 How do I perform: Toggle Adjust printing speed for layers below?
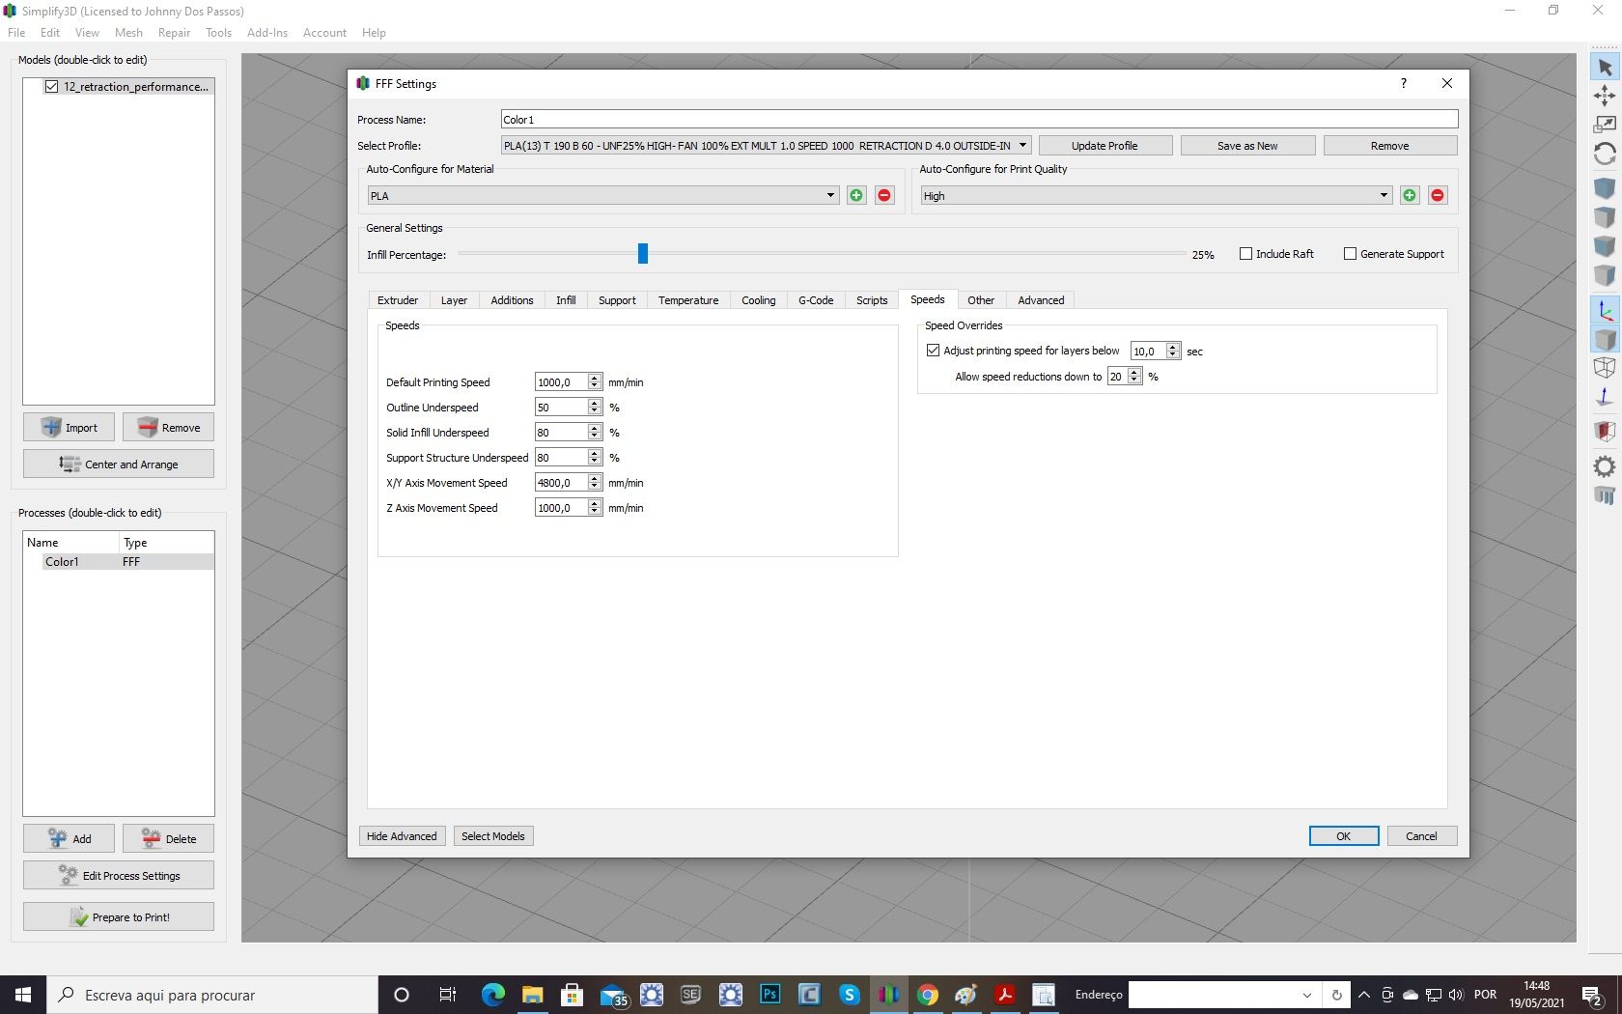pyautogui.click(x=933, y=351)
